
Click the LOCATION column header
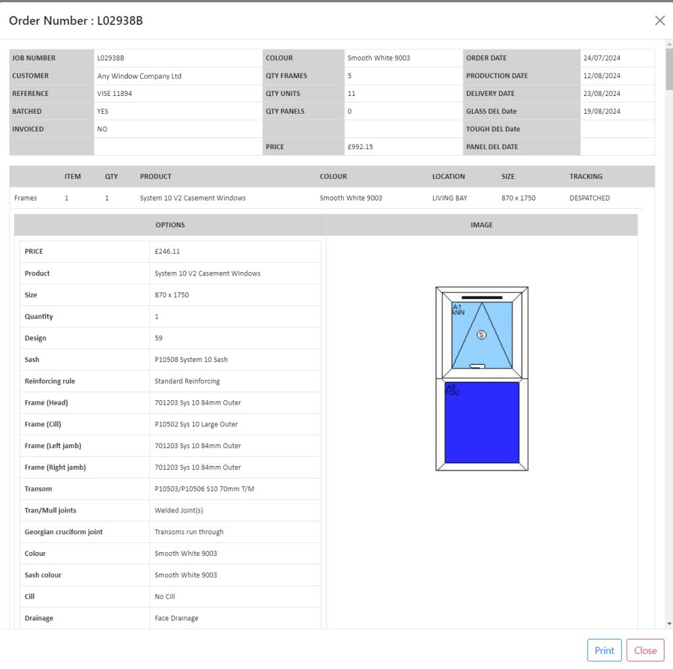tap(448, 176)
